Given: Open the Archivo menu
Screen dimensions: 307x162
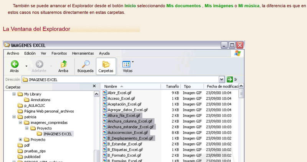Looking at the screenshot, I should tap(13, 53).
